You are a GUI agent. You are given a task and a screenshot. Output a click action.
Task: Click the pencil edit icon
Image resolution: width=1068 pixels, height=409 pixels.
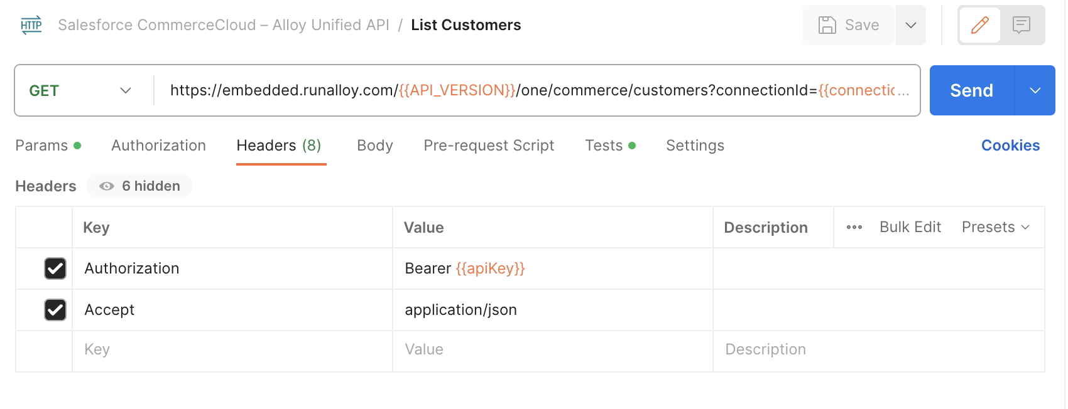coord(979,25)
